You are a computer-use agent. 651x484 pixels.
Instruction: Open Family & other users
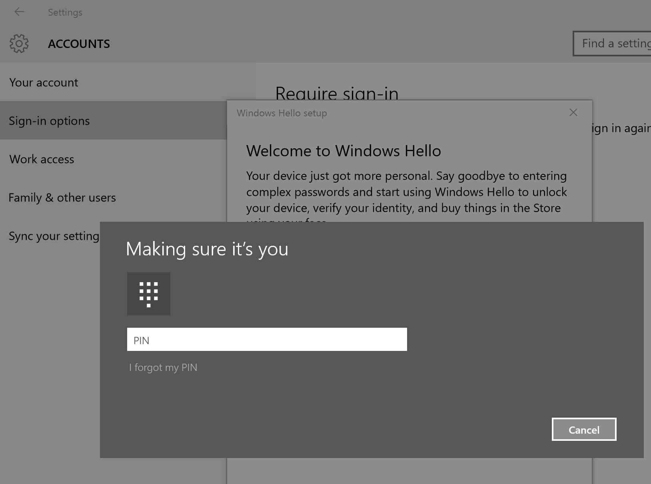tap(114, 197)
